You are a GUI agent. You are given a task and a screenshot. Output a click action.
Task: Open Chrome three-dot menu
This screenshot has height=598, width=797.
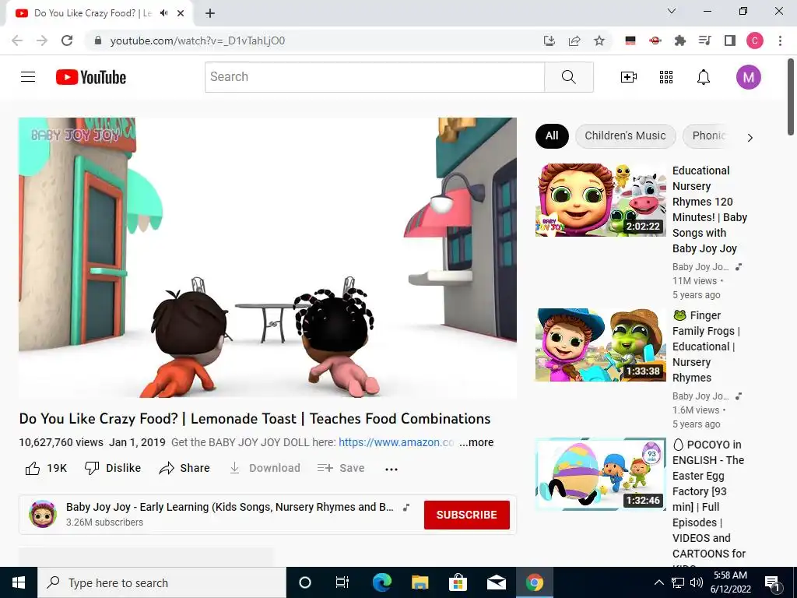pyautogui.click(x=780, y=40)
